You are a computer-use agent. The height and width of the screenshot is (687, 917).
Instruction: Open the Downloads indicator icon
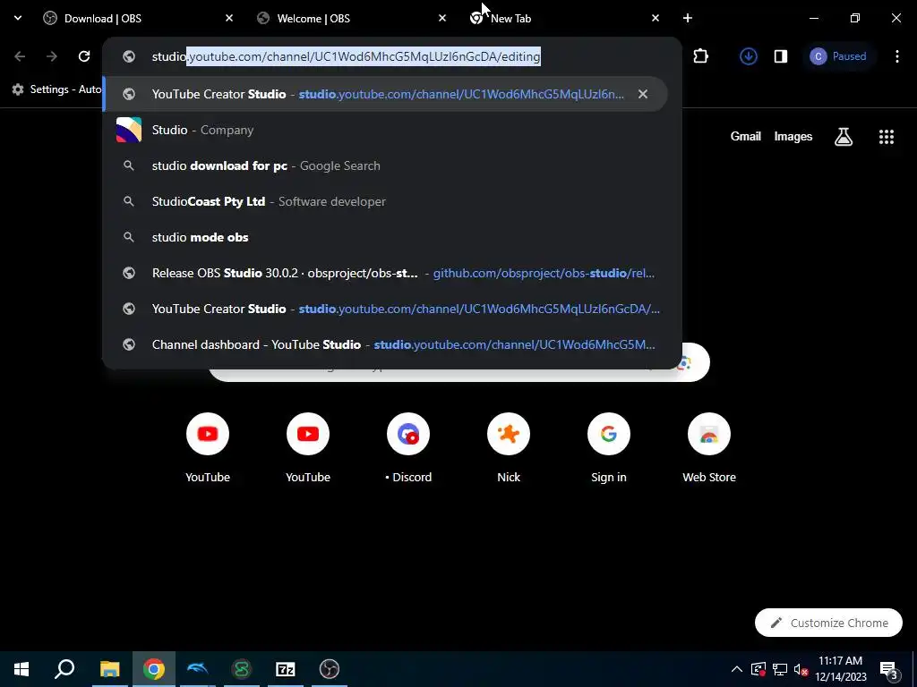[x=748, y=56]
